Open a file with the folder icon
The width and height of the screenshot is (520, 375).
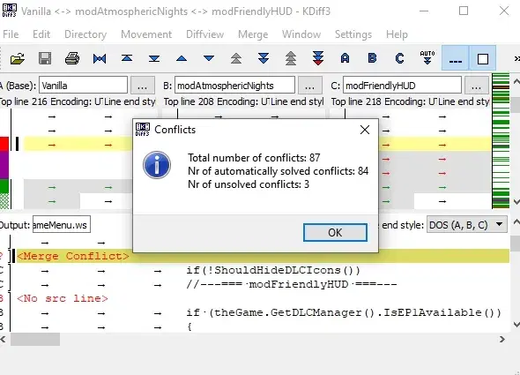pyautogui.click(x=18, y=59)
